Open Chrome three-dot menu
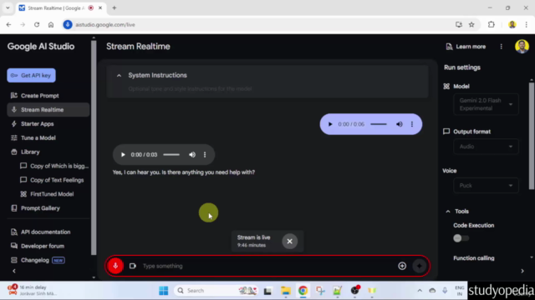This screenshot has width=535, height=300. [526, 24]
